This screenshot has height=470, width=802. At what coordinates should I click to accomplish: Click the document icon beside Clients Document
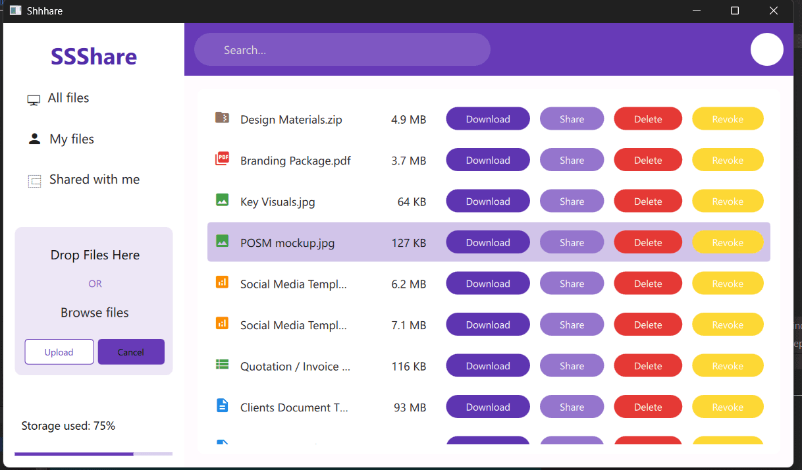pos(222,405)
